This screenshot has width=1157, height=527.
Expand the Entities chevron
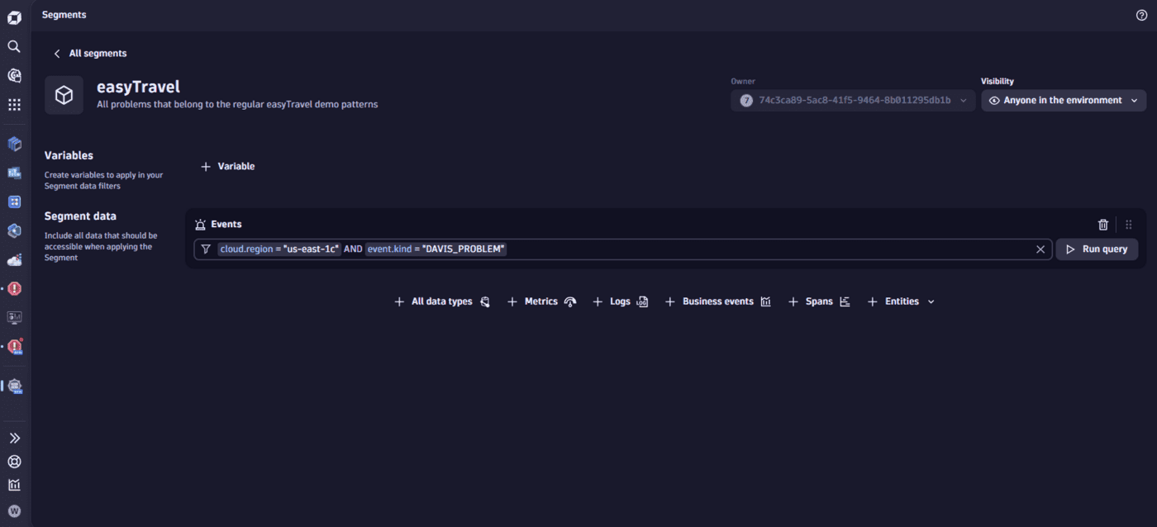(931, 301)
